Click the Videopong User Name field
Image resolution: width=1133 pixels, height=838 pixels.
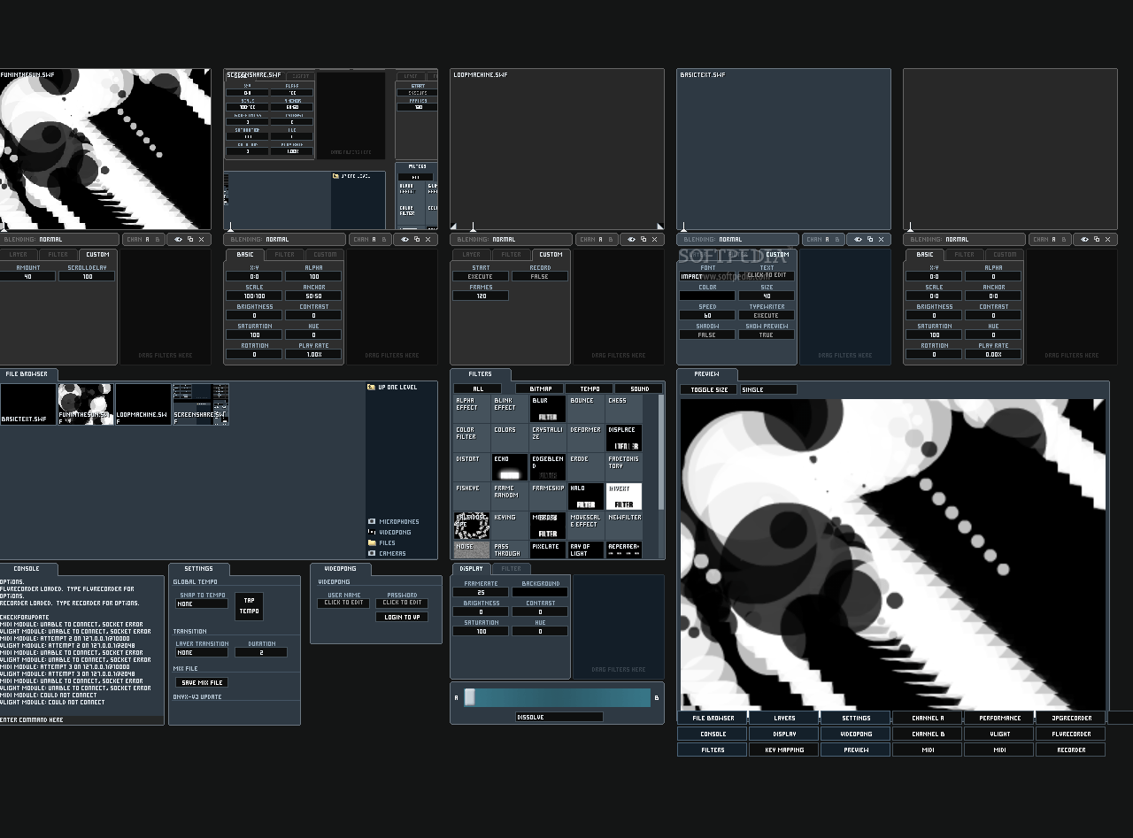[x=343, y=603]
